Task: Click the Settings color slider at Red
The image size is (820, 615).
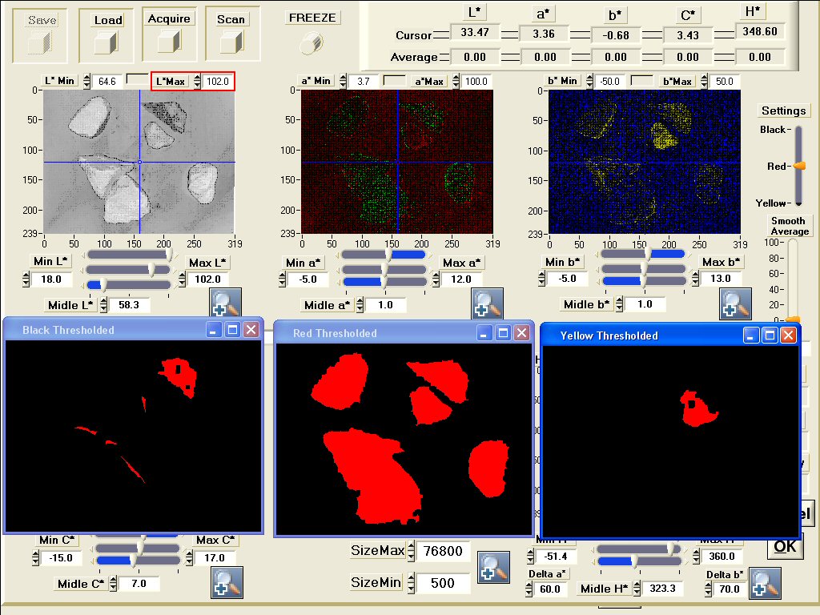Action: [798, 166]
